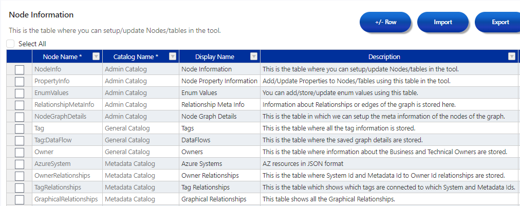Click the Admin Catalog cell in EnumValues row
Image resolution: width=520 pixels, height=206 pixels.
click(141, 93)
